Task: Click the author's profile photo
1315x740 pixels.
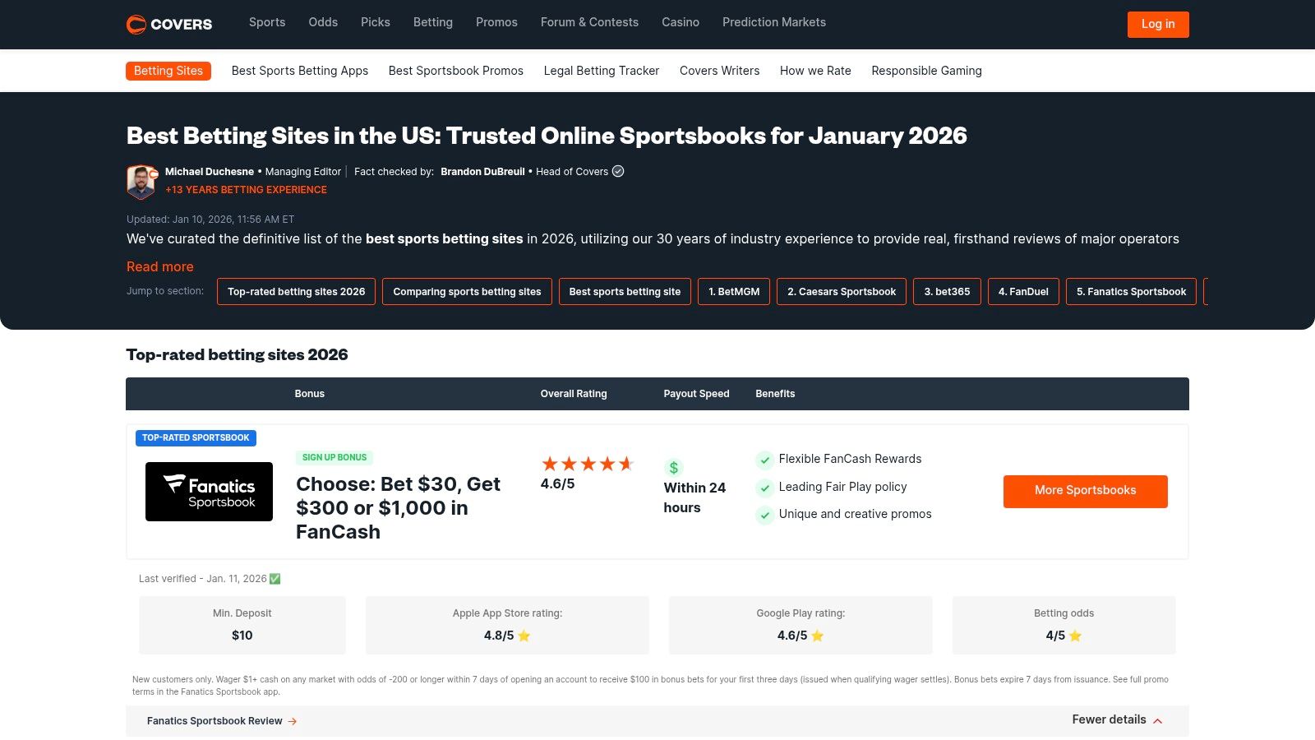Action: (x=141, y=181)
